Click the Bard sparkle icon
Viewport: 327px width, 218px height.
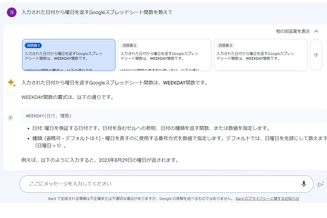(x=11, y=83)
